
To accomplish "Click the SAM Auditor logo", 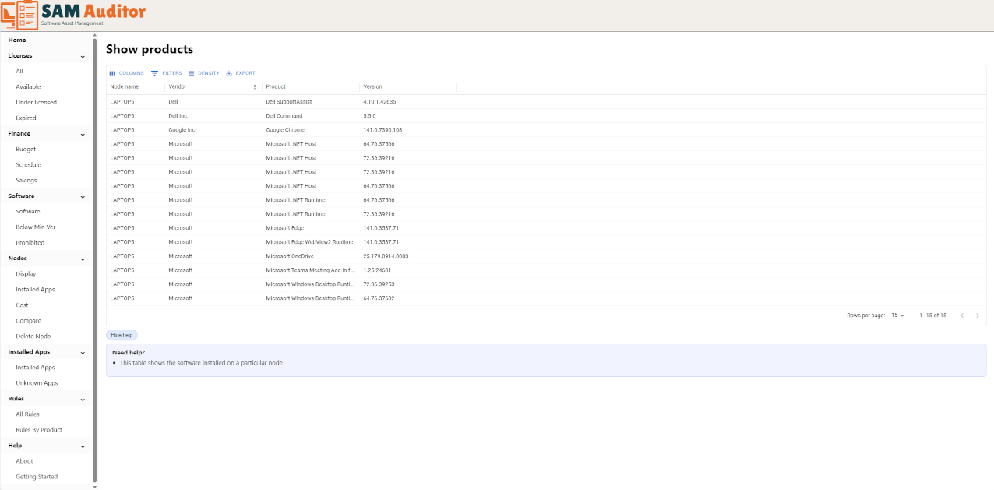I will click(74, 15).
